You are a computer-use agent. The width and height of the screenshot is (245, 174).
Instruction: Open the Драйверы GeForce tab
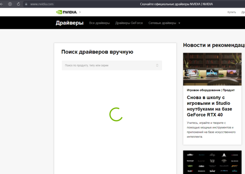coord(129,23)
